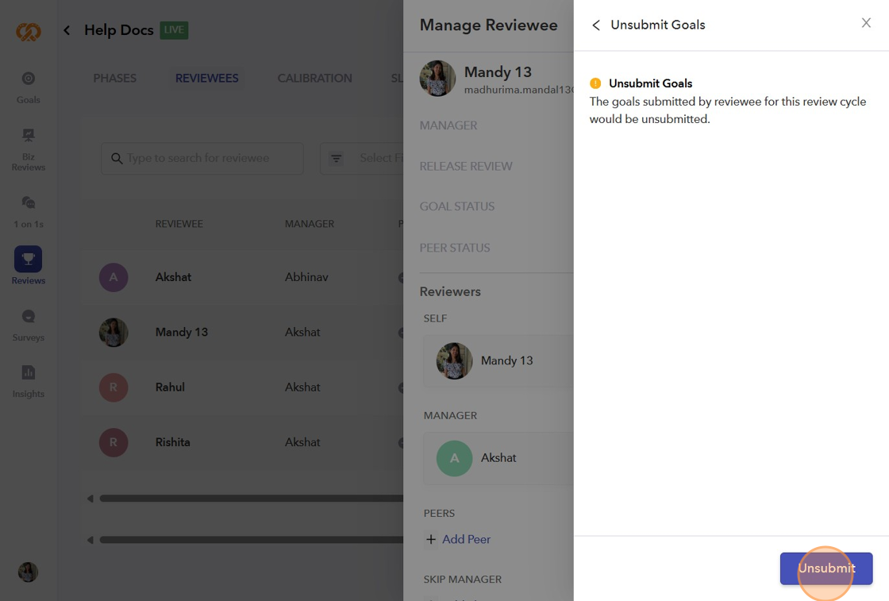Viewport: 889px width, 601px height.
Task: Select the Reviews trophy icon
Action: coord(28,259)
